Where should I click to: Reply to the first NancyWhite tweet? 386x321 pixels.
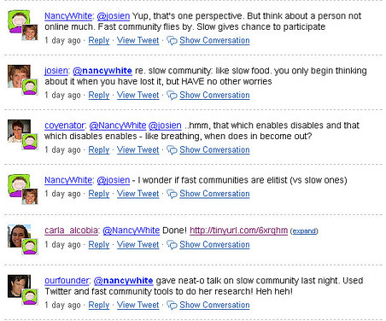pos(99,41)
